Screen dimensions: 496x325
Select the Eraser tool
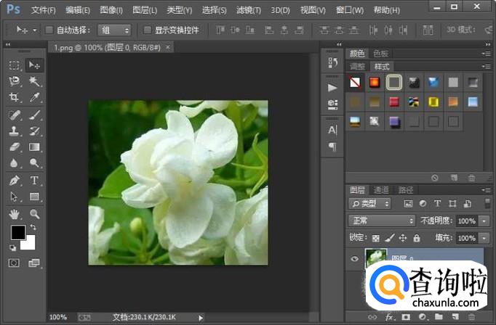pos(14,147)
